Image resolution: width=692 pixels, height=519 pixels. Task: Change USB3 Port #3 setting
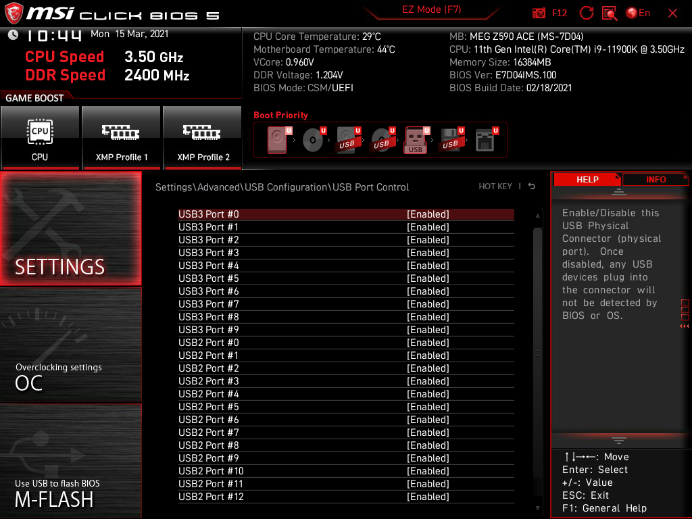(x=346, y=253)
